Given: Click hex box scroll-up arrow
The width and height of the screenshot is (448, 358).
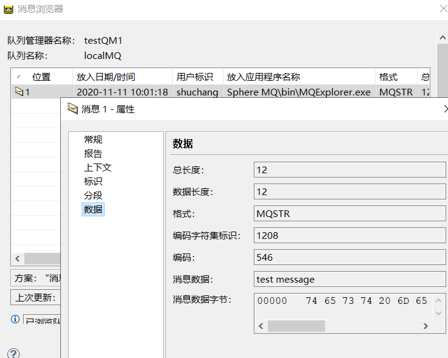Looking at the screenshot, I should tap(439, 301).
